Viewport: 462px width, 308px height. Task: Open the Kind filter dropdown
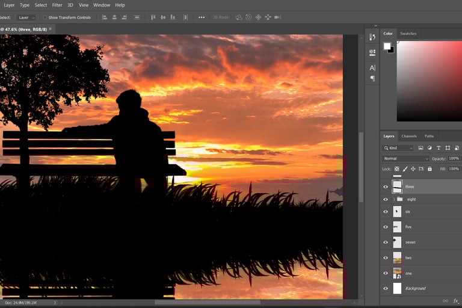[398, 148]
